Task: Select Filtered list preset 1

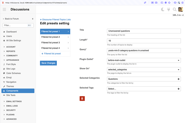Action: pos(55,32)
